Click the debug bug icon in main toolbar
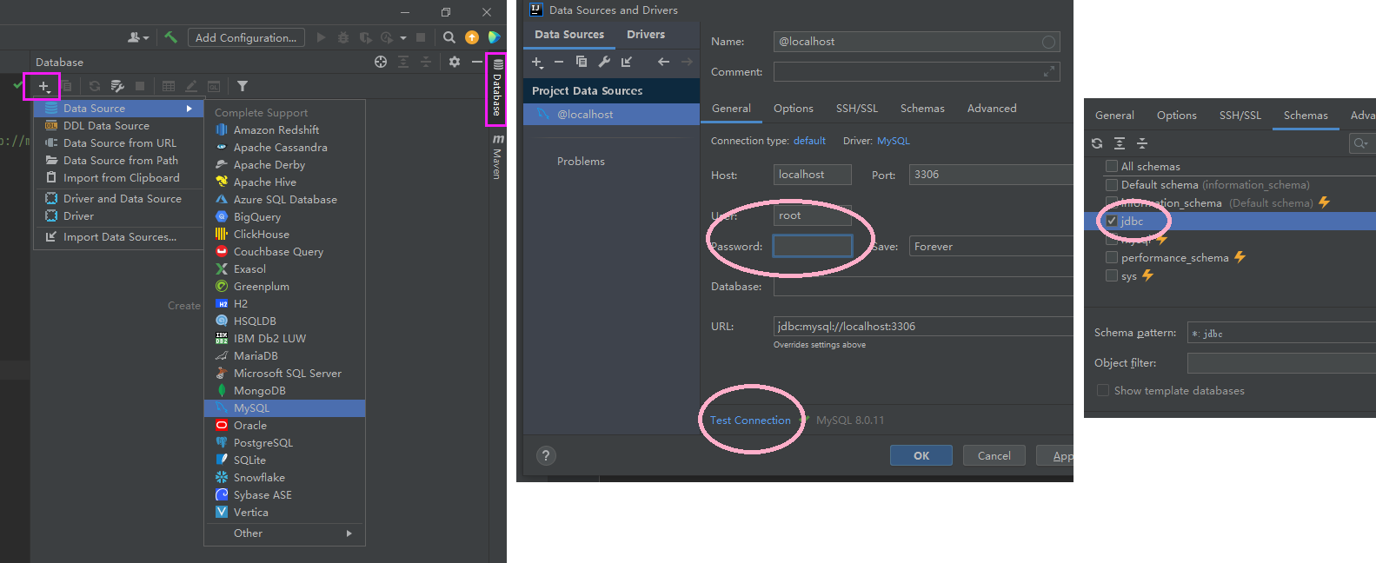Image resolution: width=1376 pixels, height=563 pixels. (343, 37)
